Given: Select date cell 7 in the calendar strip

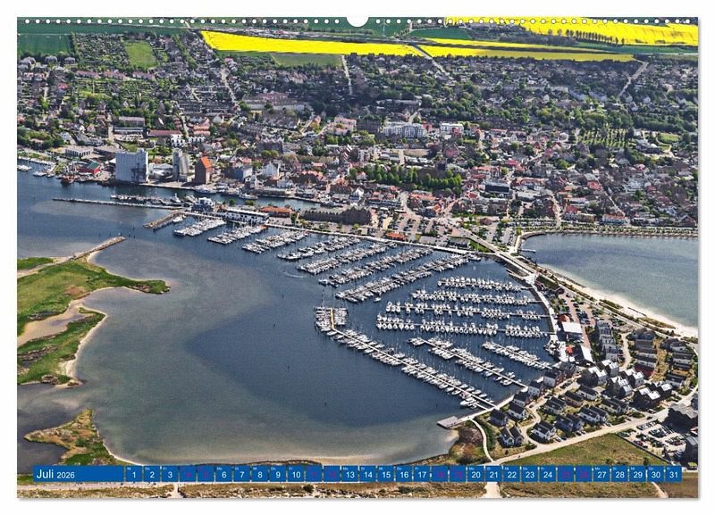Looking at the screenshot, I should [241, 474].
